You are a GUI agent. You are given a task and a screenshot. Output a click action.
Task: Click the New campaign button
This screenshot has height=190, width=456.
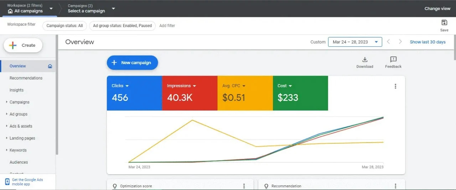tap(132, 62)
